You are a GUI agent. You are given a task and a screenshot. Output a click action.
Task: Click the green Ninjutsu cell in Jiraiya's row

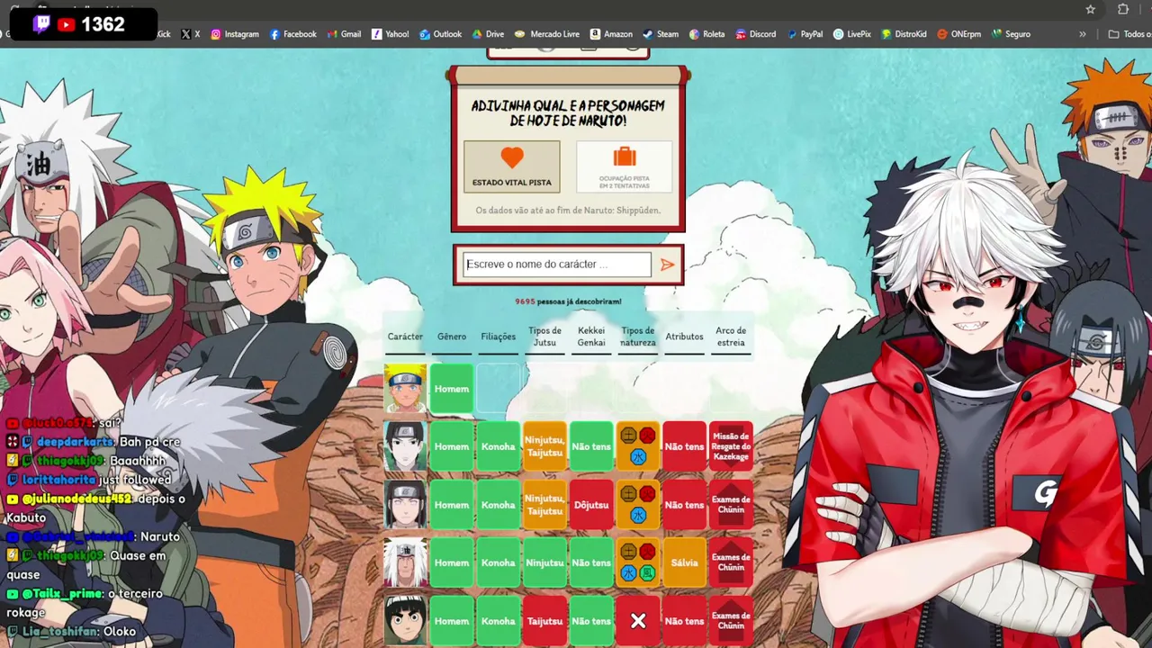(x=544, y=562)
